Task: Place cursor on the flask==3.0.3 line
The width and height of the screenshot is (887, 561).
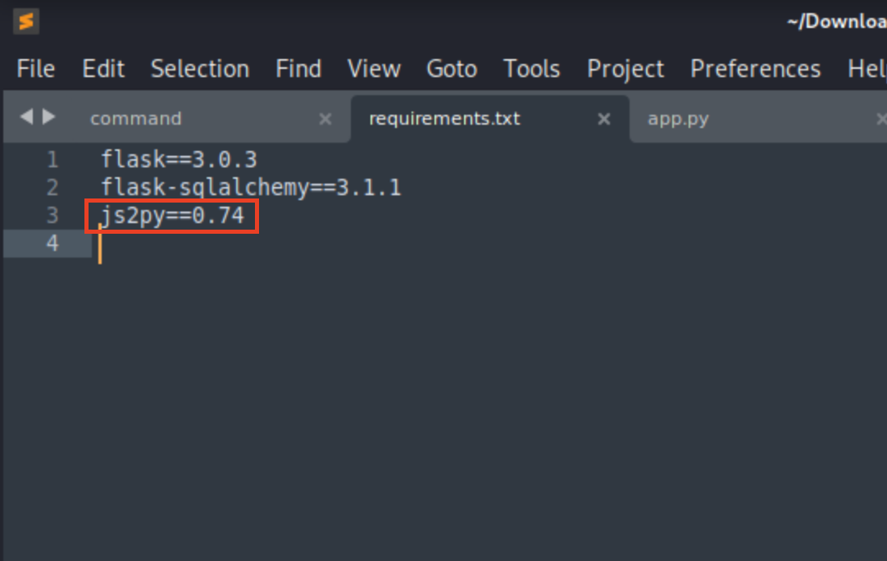Action: click(180, 159)
